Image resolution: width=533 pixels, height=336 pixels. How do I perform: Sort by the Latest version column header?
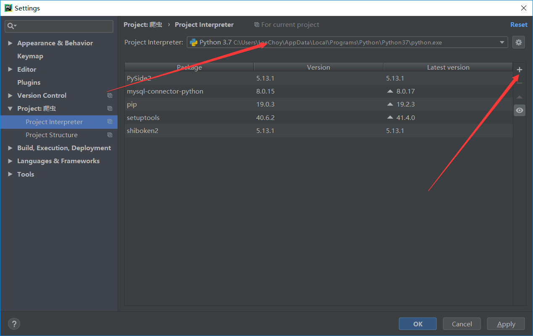tap(448, 67)
